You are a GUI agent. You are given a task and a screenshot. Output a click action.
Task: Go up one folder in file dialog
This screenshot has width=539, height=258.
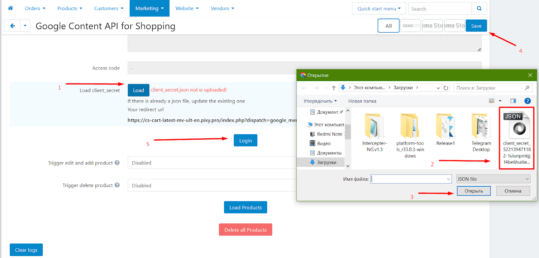tap(334, 88)
